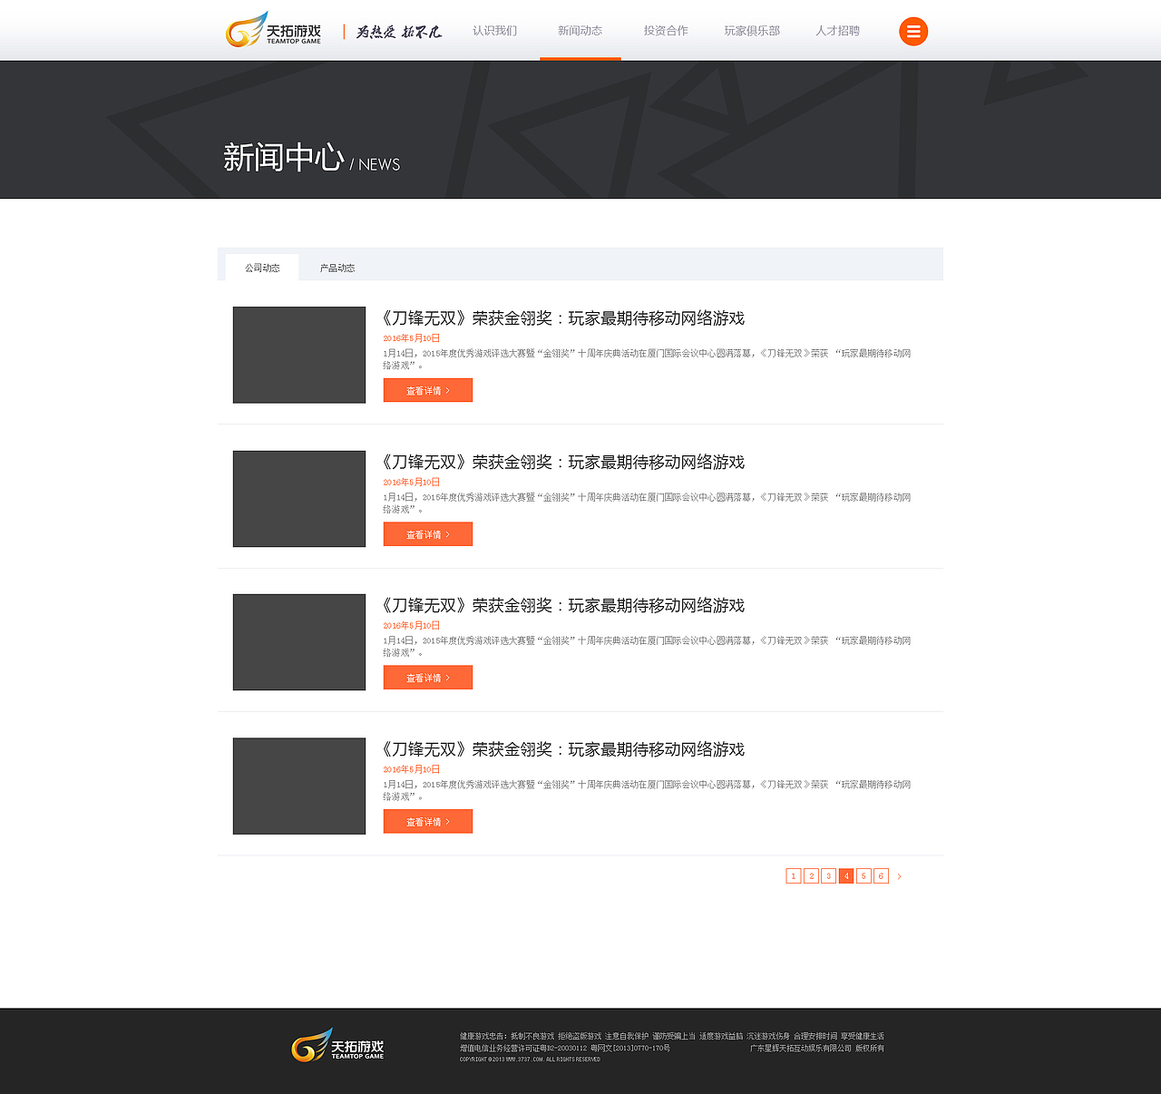Go to 玩家俱乐部 navigation item
1161x1094 pixels.
[752, 31]
